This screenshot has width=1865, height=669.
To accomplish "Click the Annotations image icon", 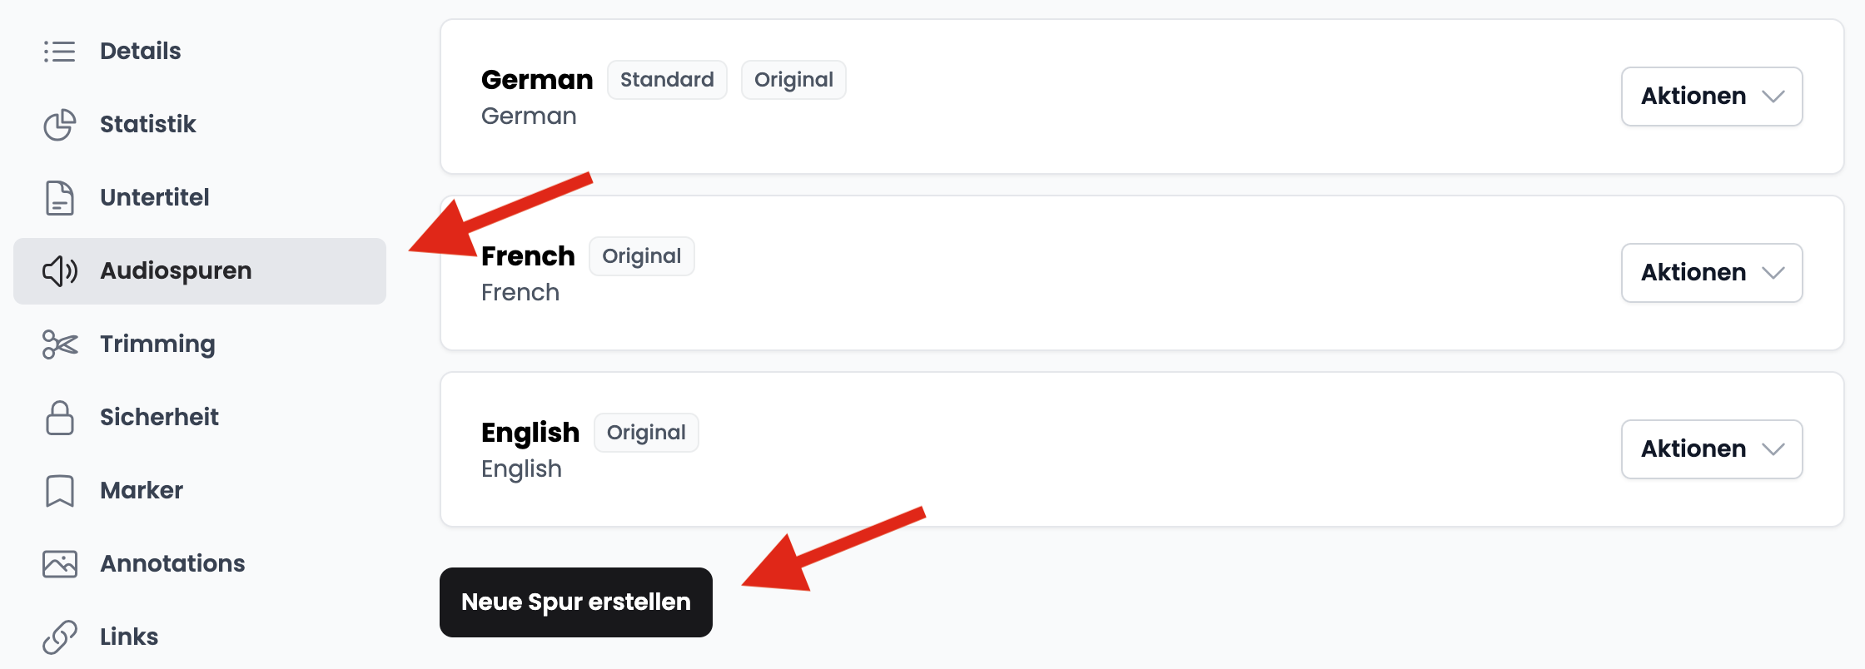I will tap(59, 564).
